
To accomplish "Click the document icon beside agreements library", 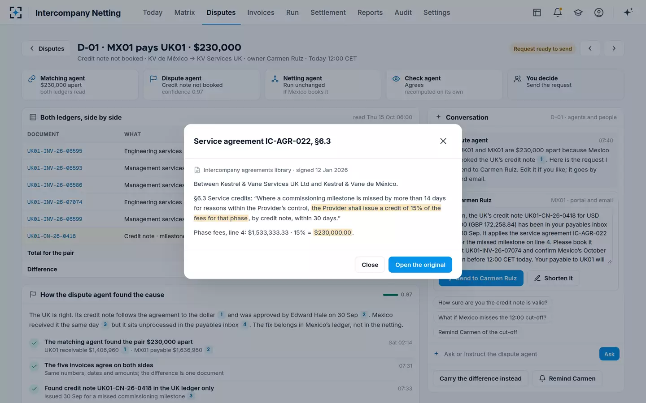I will pos(197,170).
